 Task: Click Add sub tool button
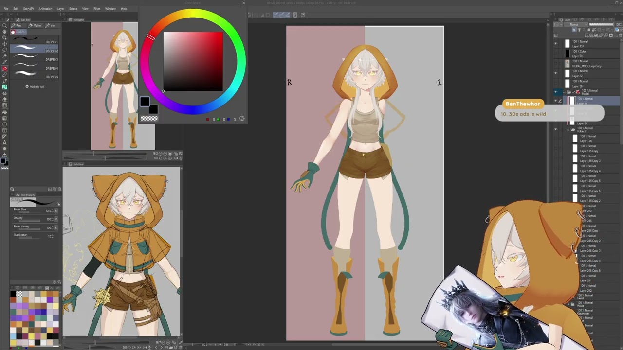(35, 86)
